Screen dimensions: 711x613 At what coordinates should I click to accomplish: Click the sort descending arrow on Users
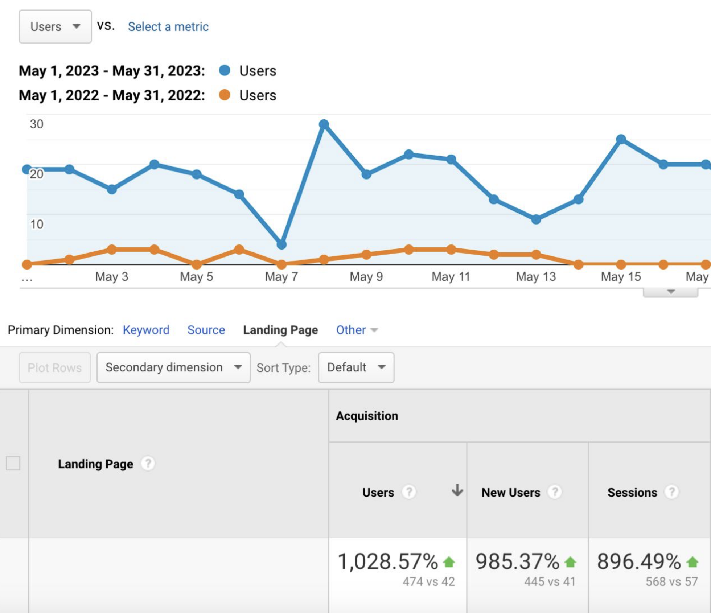(457, 490)
